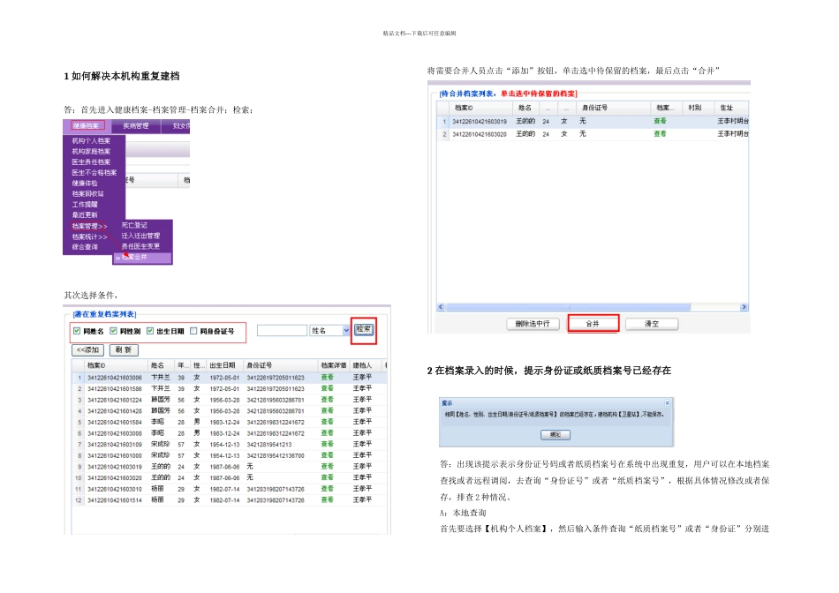
Task: Tick the 同姓名 checkbox
Action: click(77, 331)
